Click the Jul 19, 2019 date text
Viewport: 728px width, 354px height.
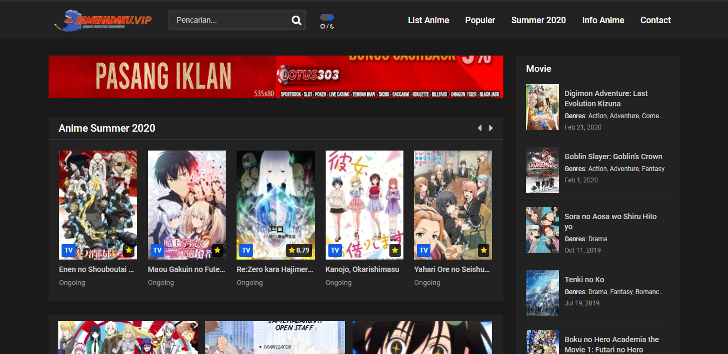click(x=582, y=303)
